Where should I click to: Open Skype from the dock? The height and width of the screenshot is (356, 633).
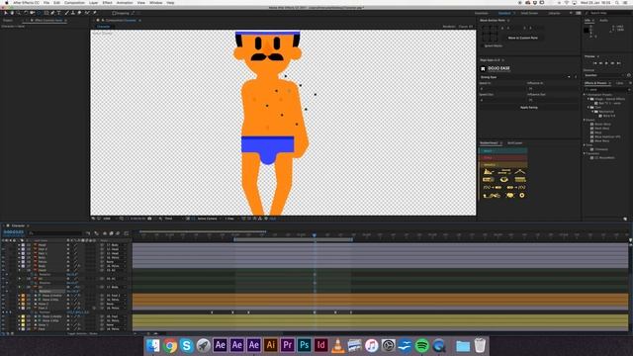(187, 345)
